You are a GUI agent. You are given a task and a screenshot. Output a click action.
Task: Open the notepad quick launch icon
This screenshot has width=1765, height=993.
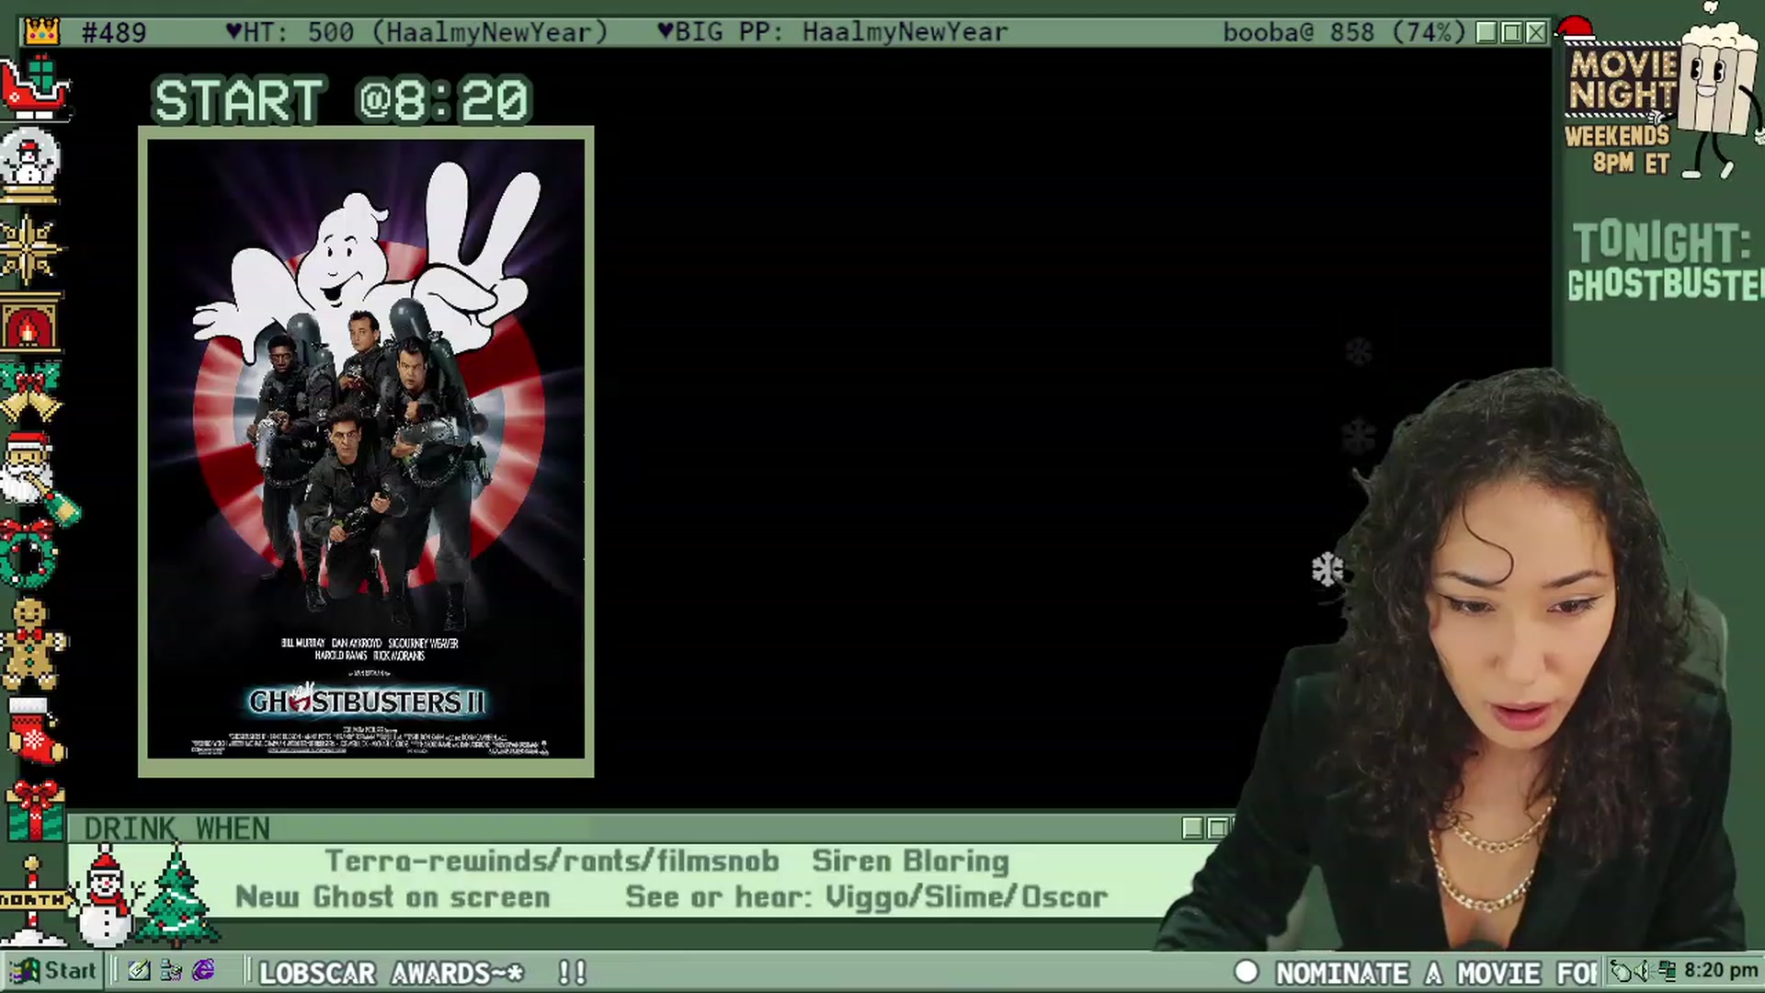click(140, 971)
